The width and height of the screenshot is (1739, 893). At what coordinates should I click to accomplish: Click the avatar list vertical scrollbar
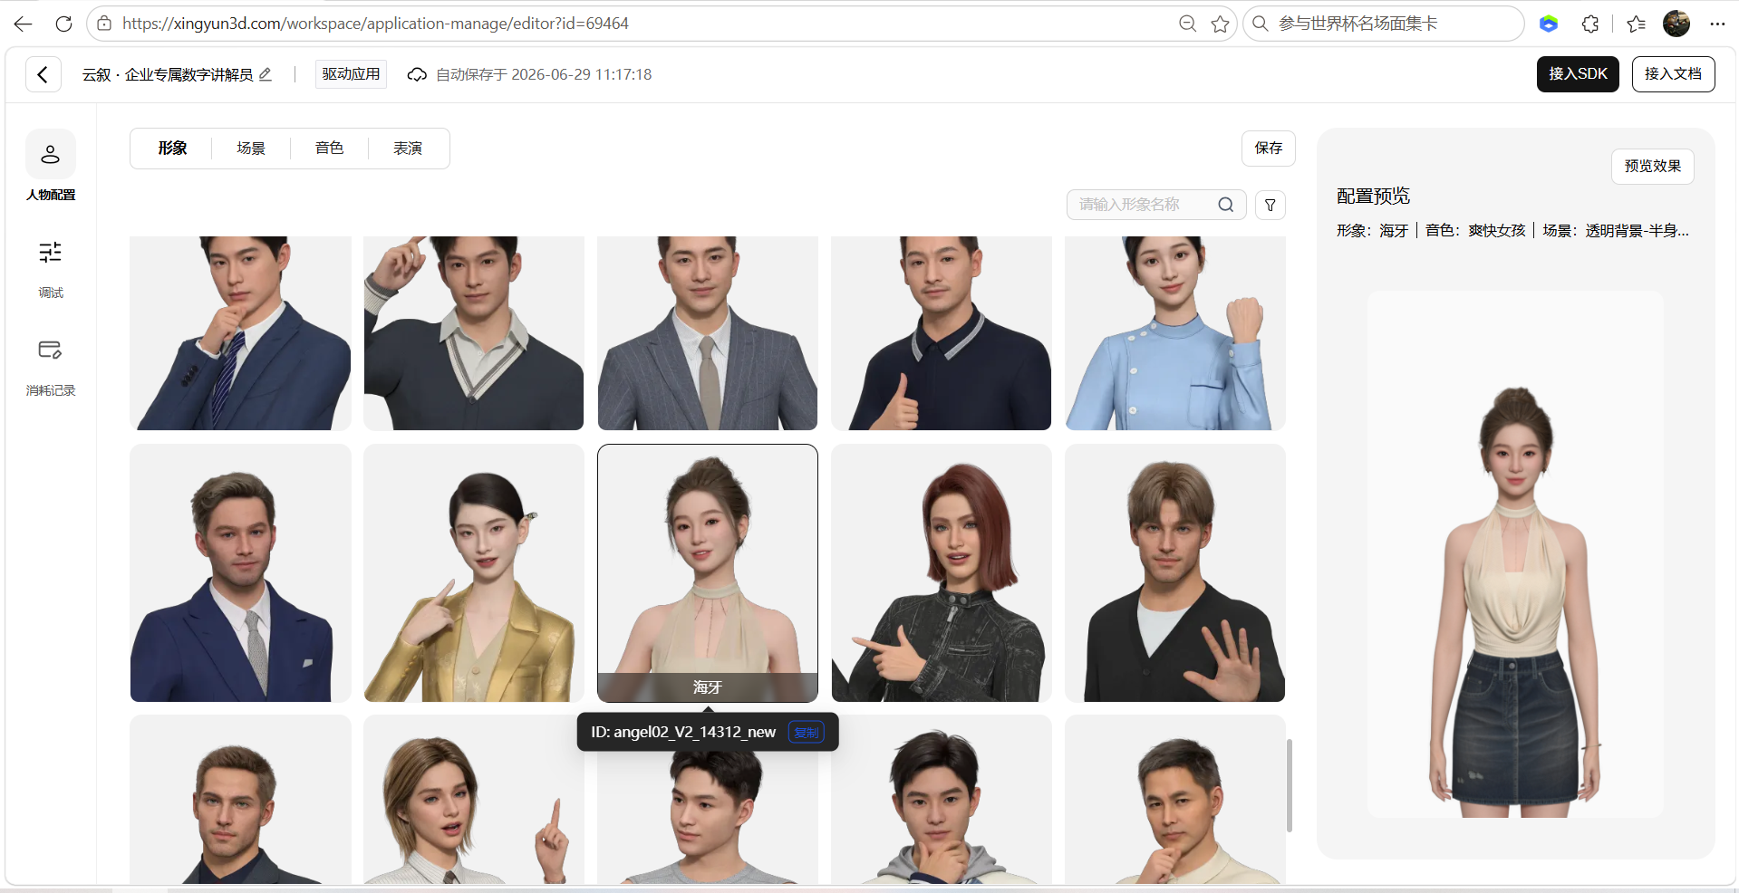(x=1290, y=785)
